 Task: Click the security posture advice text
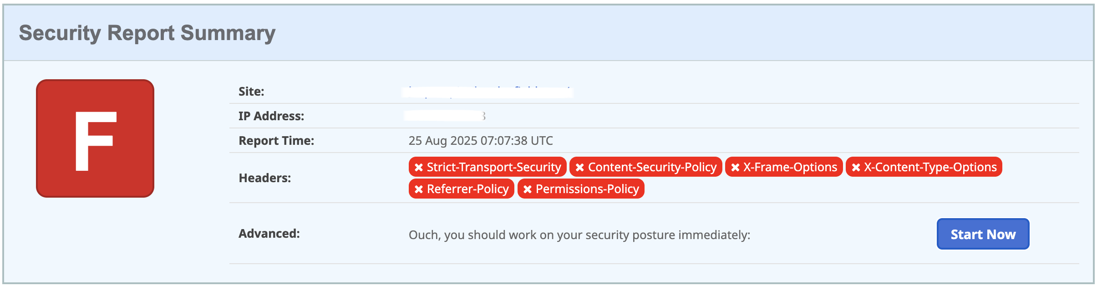(x=579, y=235)
